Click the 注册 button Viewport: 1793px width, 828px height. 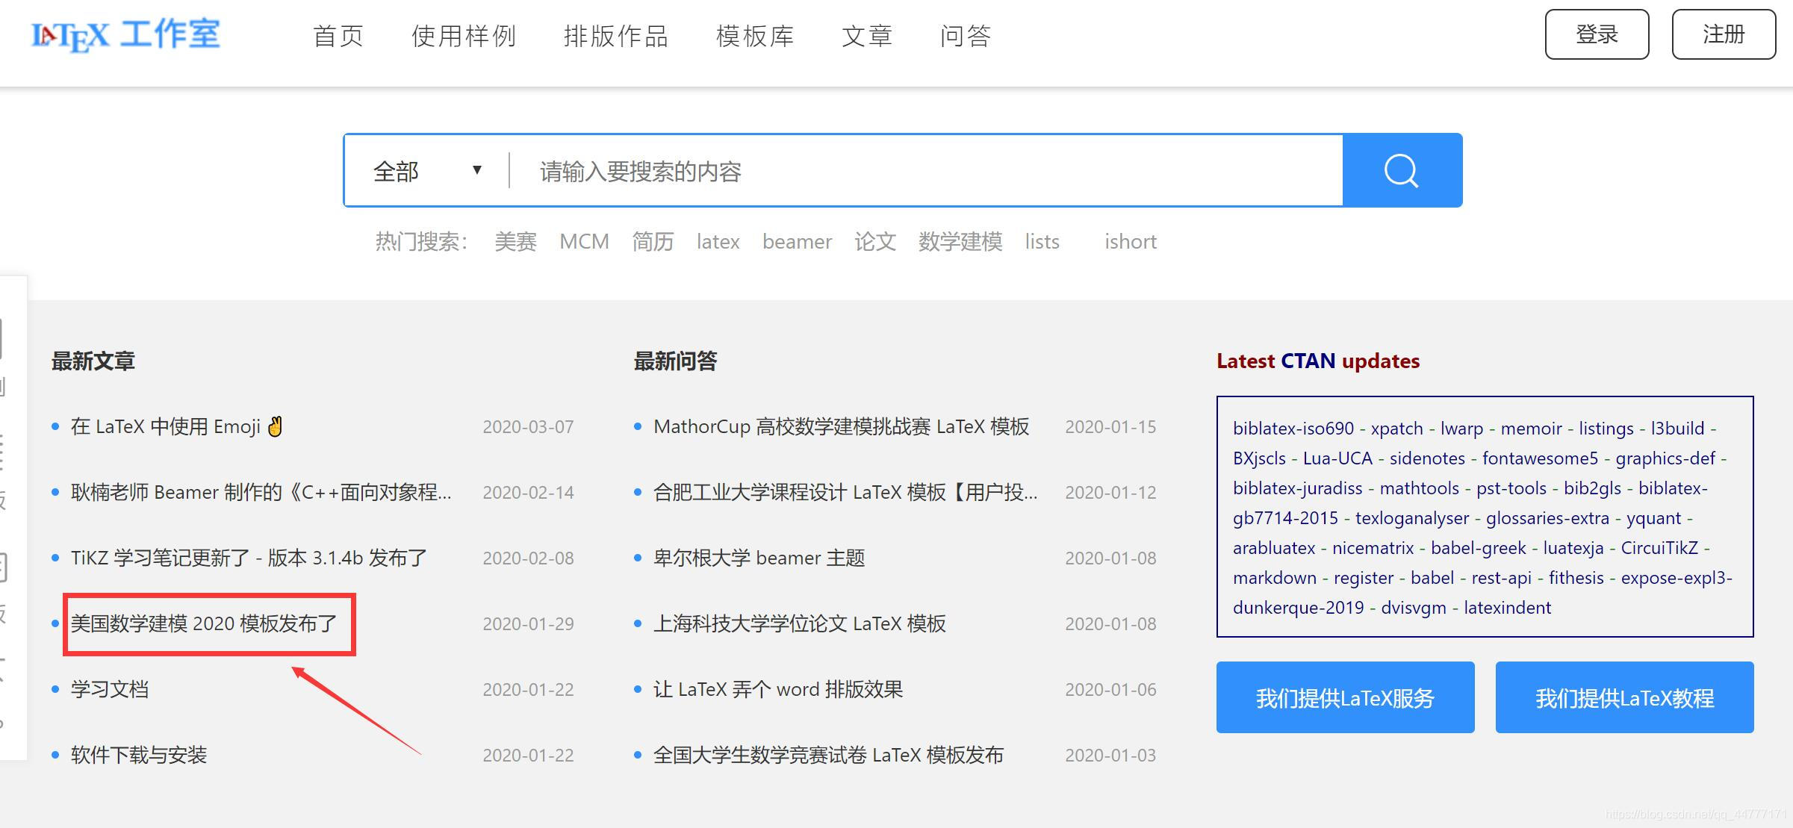(x=1724, y=34)
